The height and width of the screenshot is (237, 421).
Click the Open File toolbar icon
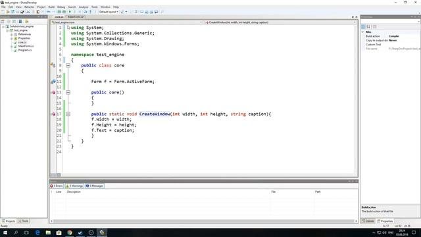pos(8,12)
